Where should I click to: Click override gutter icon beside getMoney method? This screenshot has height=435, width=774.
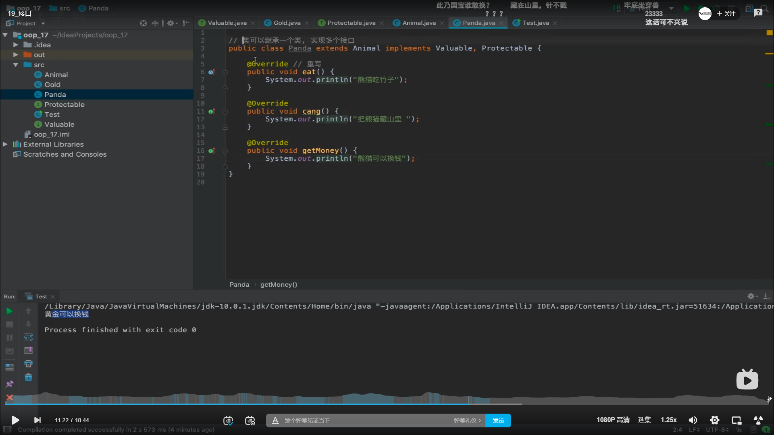211,151
